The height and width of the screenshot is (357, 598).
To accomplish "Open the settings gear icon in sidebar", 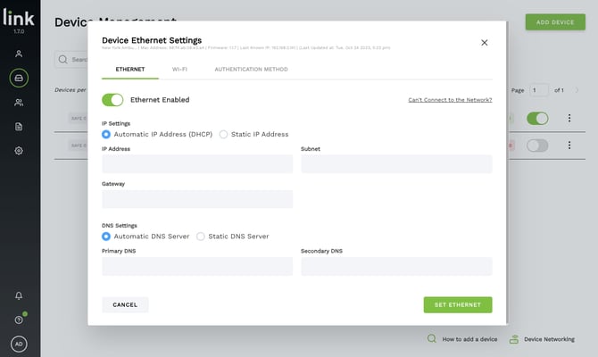I will tap(19, 151).
